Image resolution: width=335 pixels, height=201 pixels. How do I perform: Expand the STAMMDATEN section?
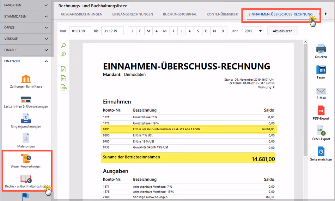click(x=26, y=17)
